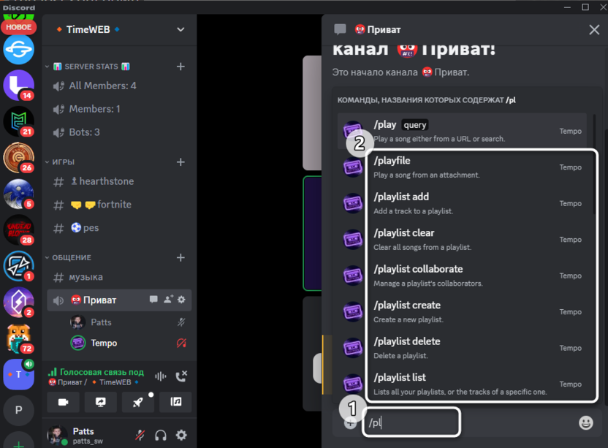Turn on camera in voice panel
608x448 pixels.
tap(63, 402)
